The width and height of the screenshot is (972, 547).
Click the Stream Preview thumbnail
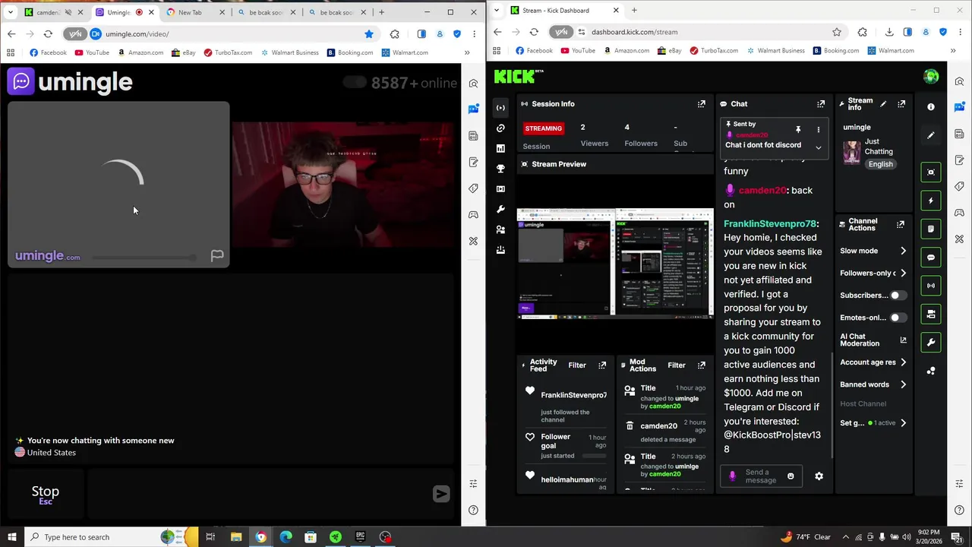(x=615, y=264)
